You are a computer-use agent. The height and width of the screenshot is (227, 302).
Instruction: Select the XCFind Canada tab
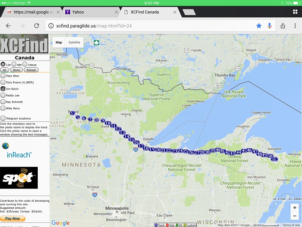point(149,12)
